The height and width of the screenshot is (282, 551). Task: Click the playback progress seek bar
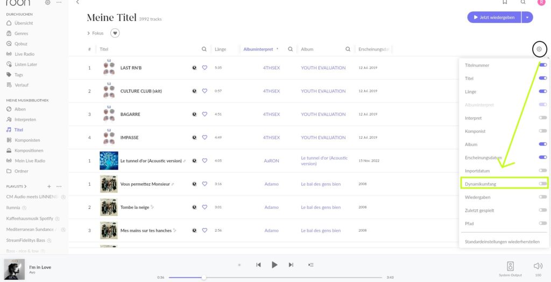pos(276,278)
